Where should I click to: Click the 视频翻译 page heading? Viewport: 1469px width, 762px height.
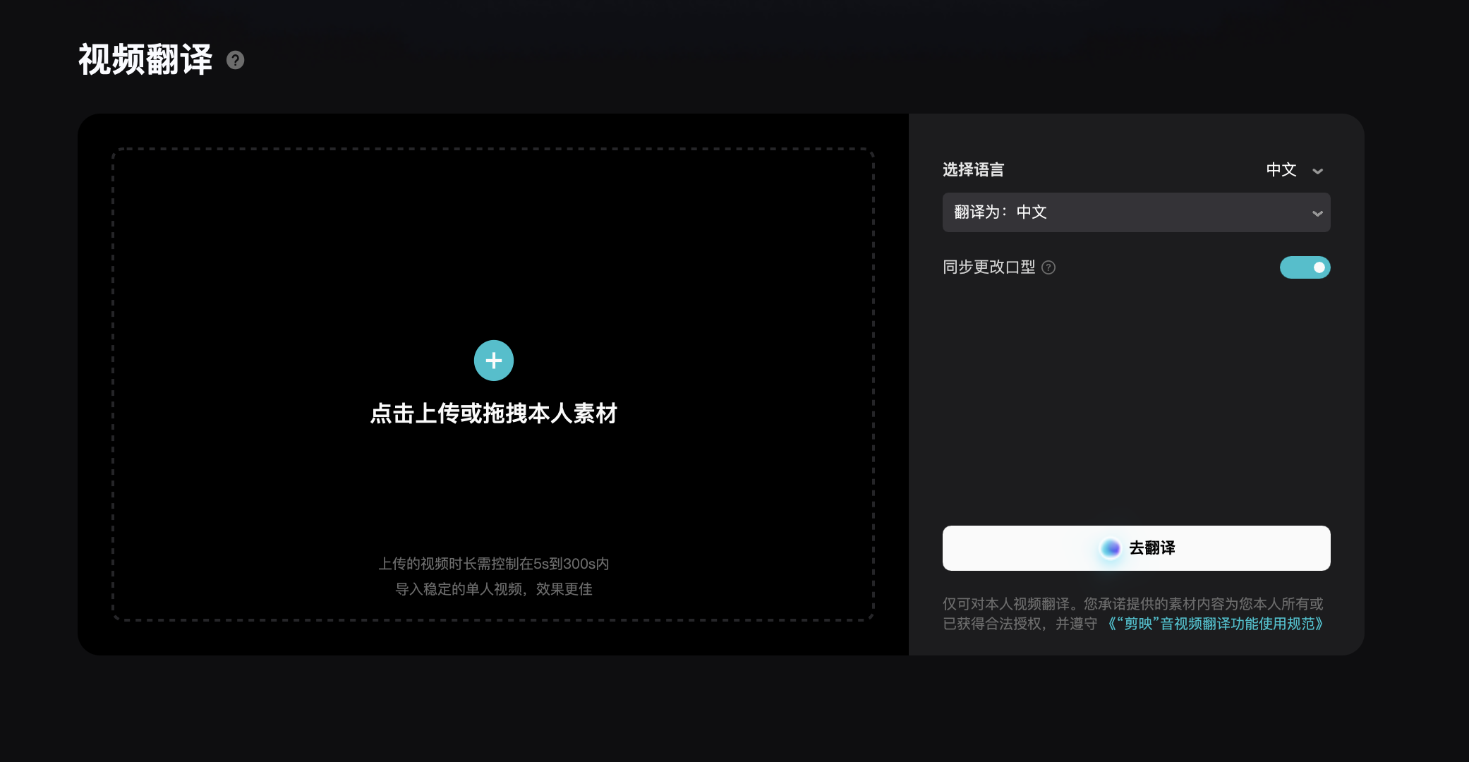pyautogui.click(x=145, y=60)
